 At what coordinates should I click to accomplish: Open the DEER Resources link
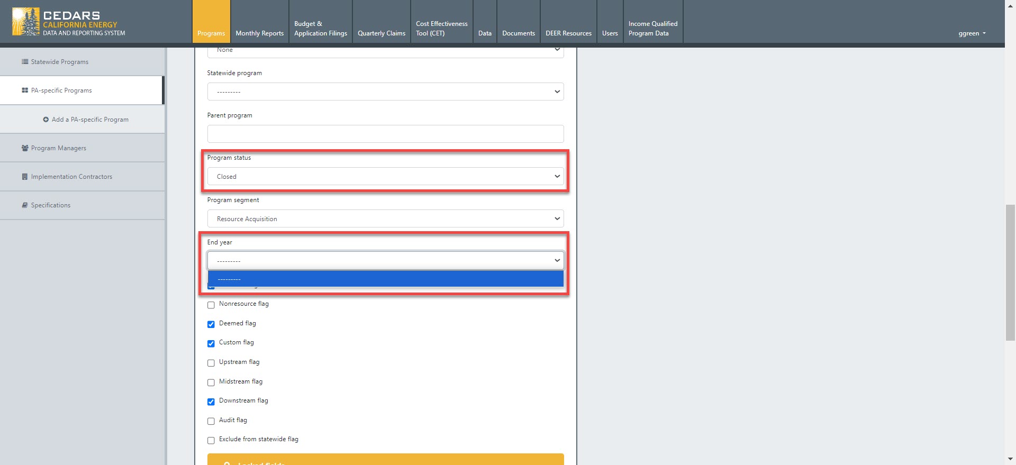(568, 33)
